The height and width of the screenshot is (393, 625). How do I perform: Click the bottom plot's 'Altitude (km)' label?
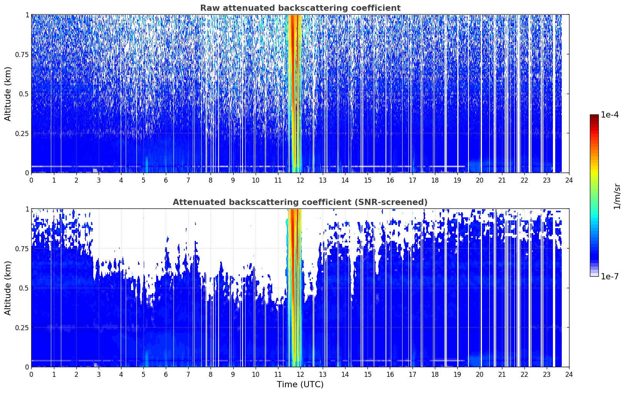(x=8, y=288)
